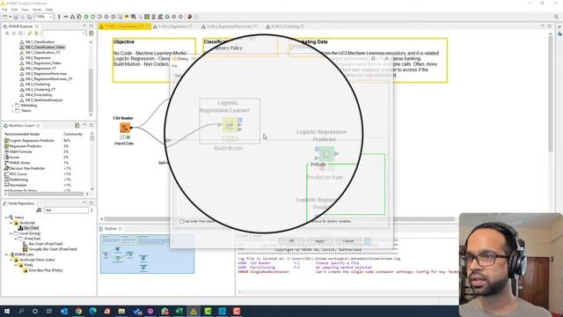The width and height of the screenshot is (563, 317).
Task: Click the Execute all nodes toolbar icon
Action: [x=93, y=17]
